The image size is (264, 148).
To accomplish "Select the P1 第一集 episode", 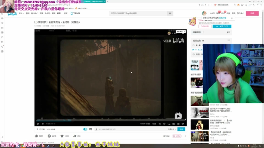I will 198,45.
